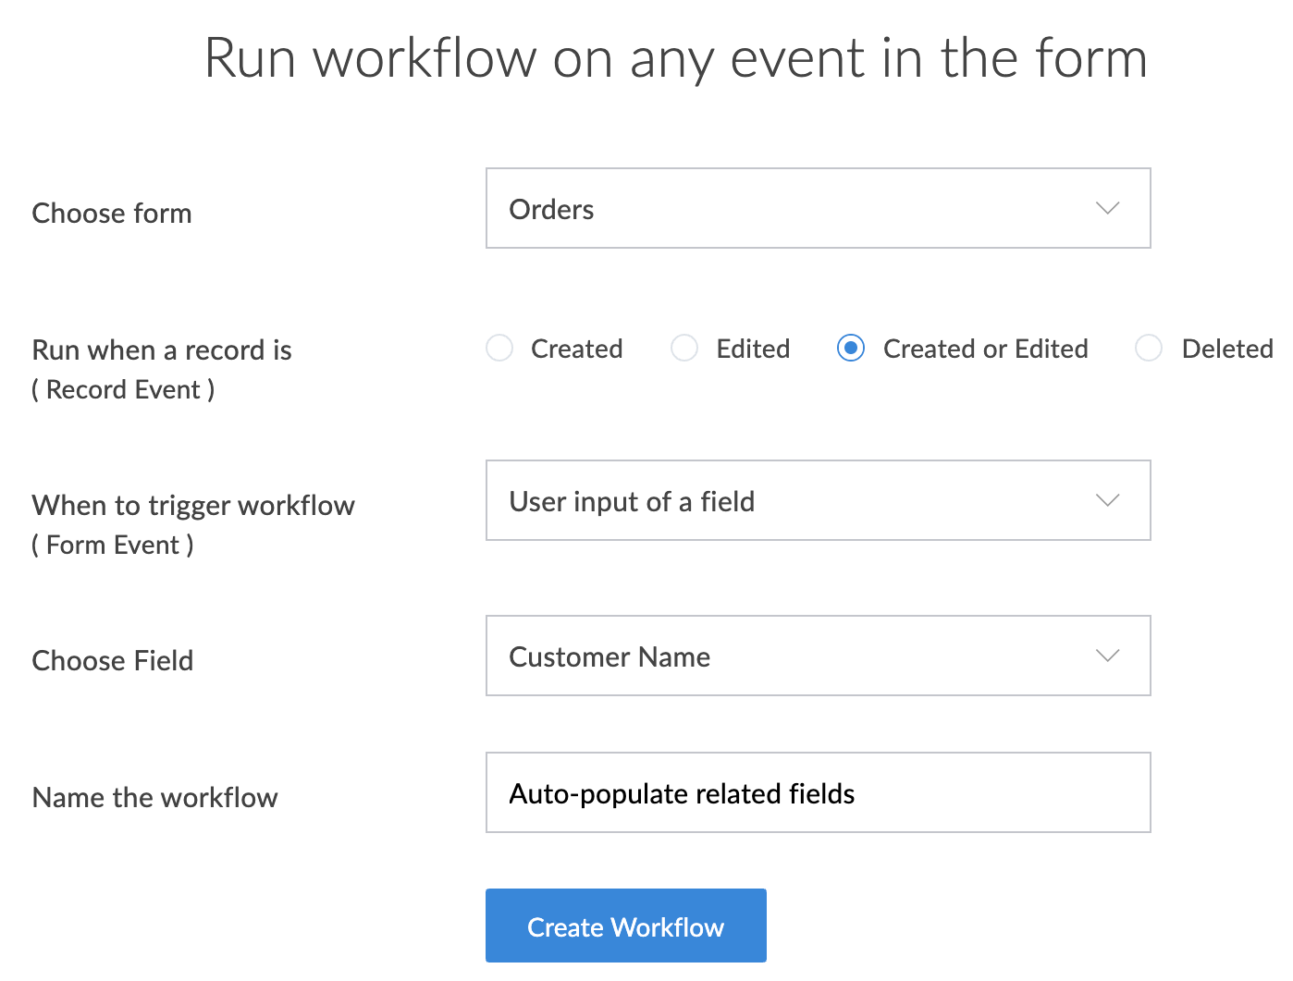Viewport: 1293px width, 981px height.
Task: Open the Choose Field dropdown showing Customer Name
Action: [x=818, y=656]
